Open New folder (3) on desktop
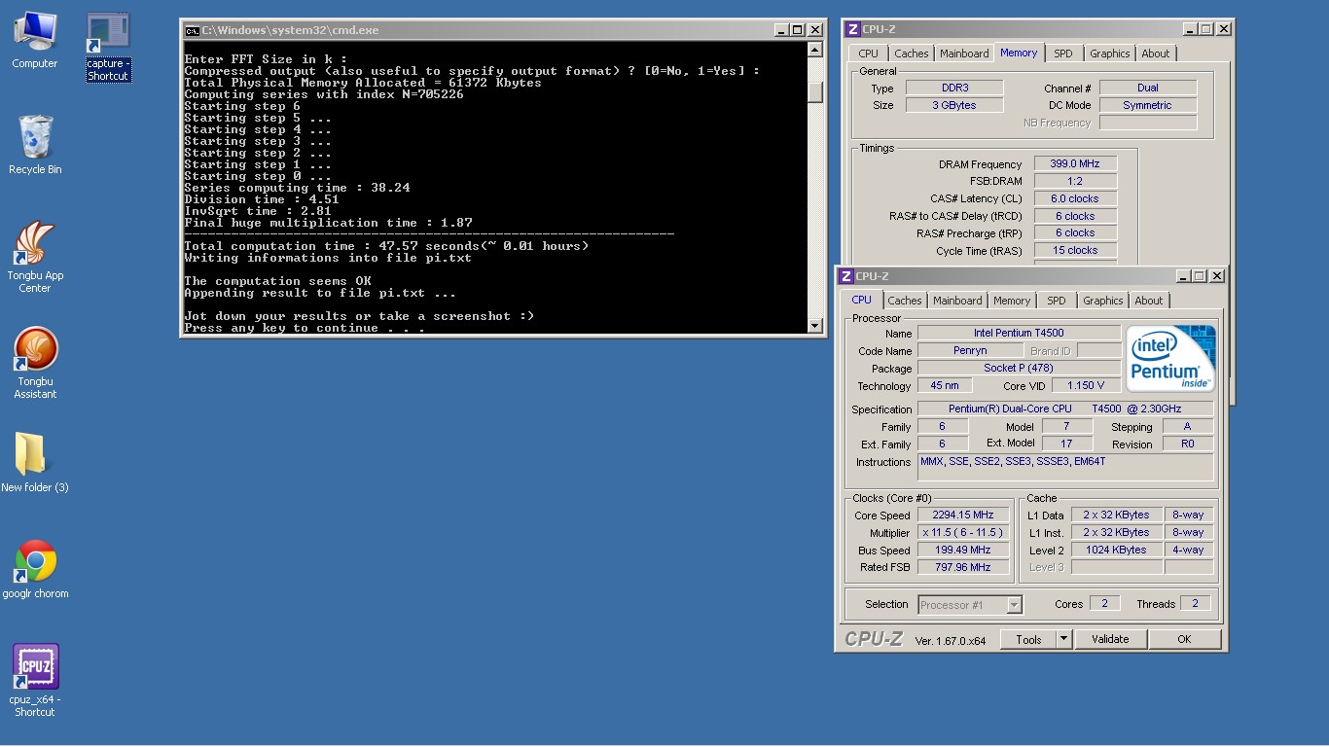This screenshot has width=1329, height=747. [x=35, y=462]
